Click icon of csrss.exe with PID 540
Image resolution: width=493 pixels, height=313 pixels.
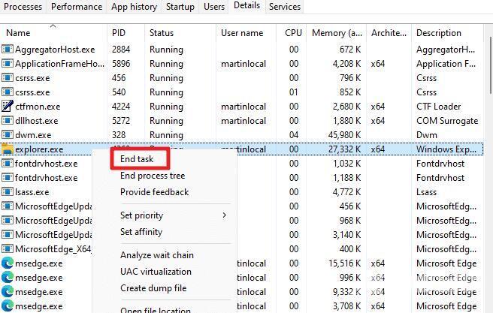coord(7,92)
